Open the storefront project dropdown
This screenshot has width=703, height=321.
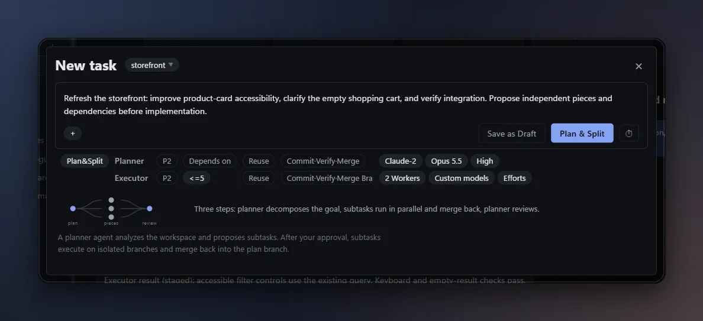pos(152,65)
